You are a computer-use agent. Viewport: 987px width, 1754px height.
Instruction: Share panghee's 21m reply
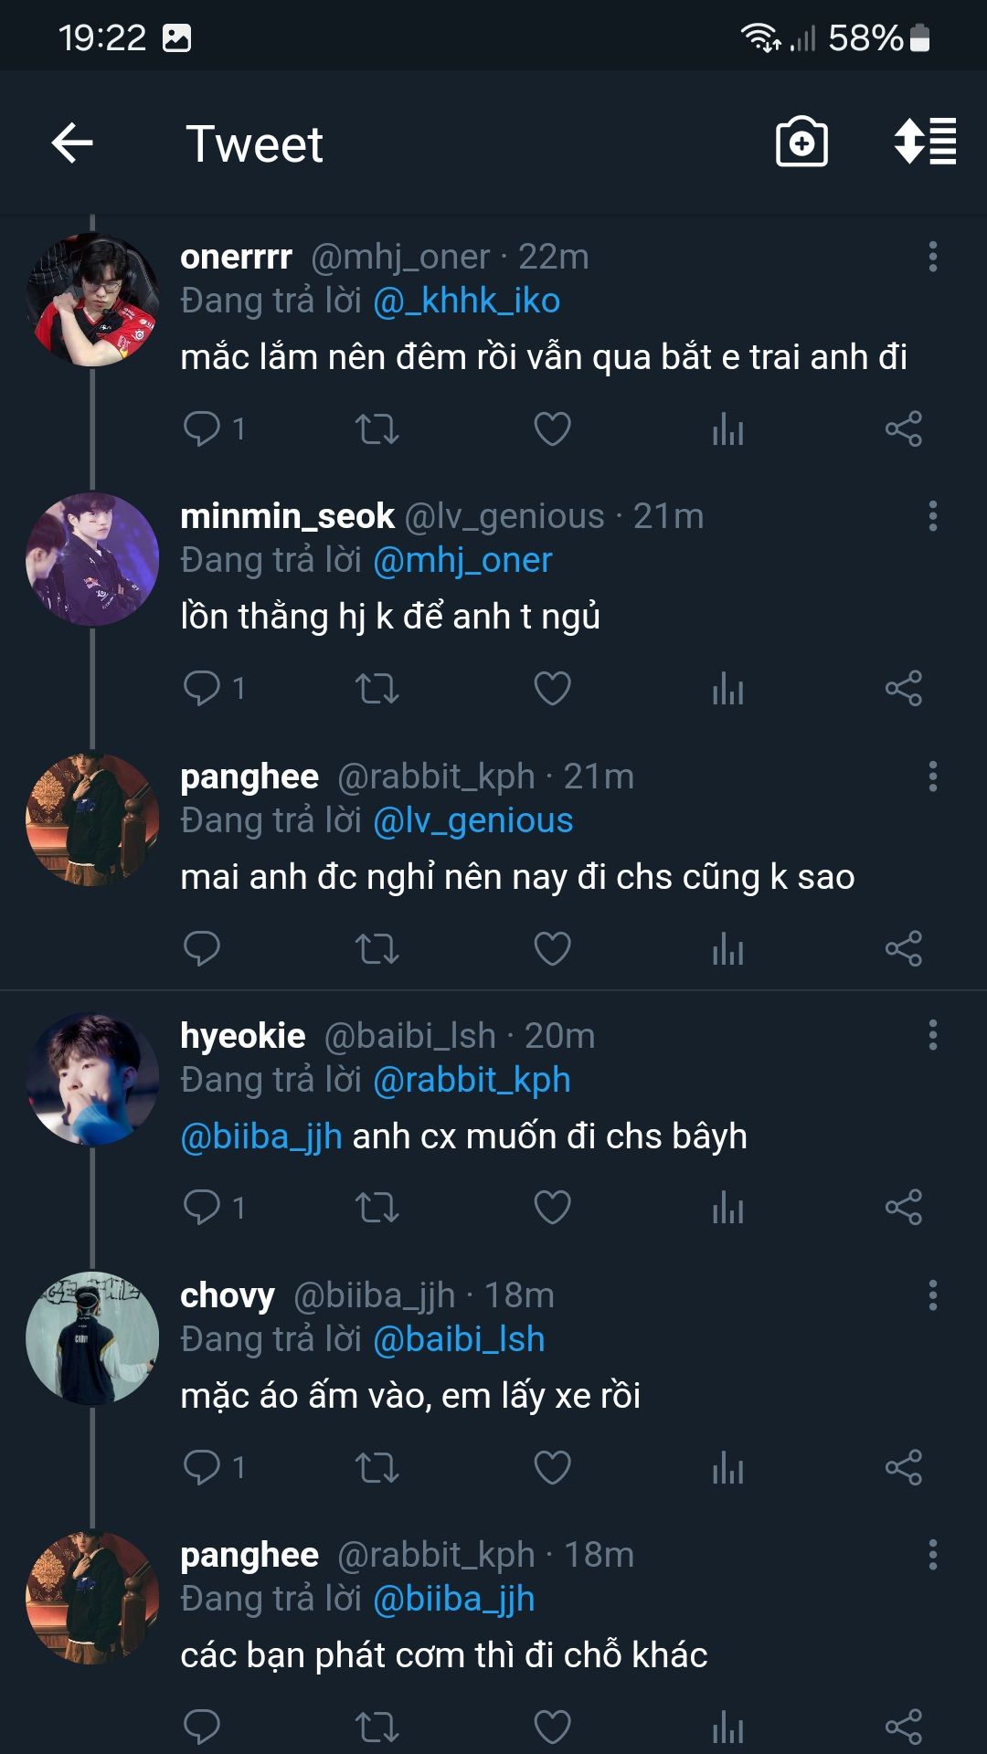[903, 948]
